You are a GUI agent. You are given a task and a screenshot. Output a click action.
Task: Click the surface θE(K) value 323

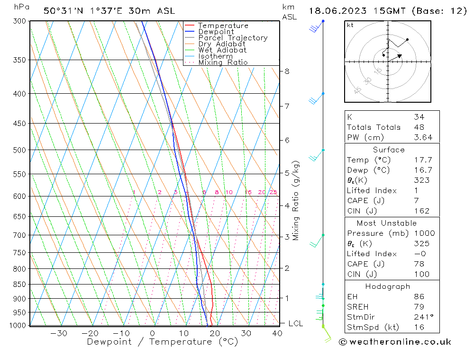(x=422, y=180)
